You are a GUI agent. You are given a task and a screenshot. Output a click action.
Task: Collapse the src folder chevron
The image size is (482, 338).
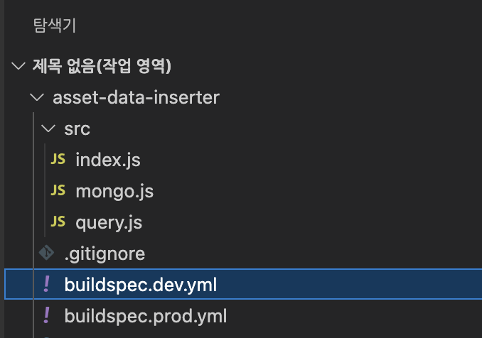48,129
